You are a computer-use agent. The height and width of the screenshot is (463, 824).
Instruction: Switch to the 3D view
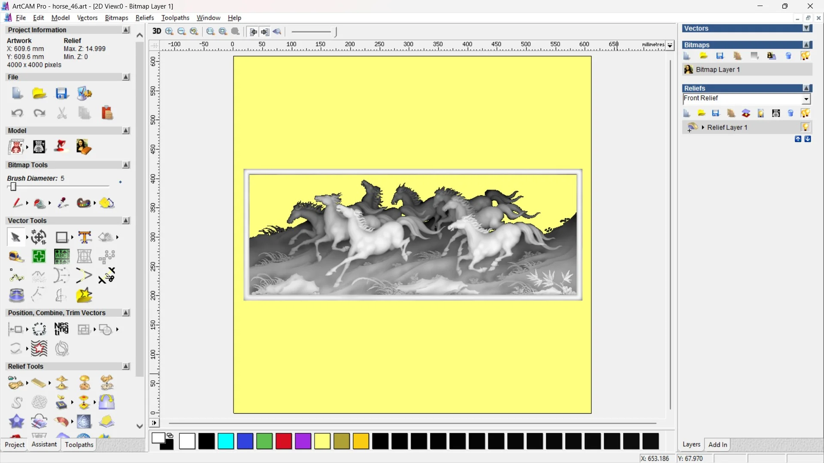pos(157,31)
